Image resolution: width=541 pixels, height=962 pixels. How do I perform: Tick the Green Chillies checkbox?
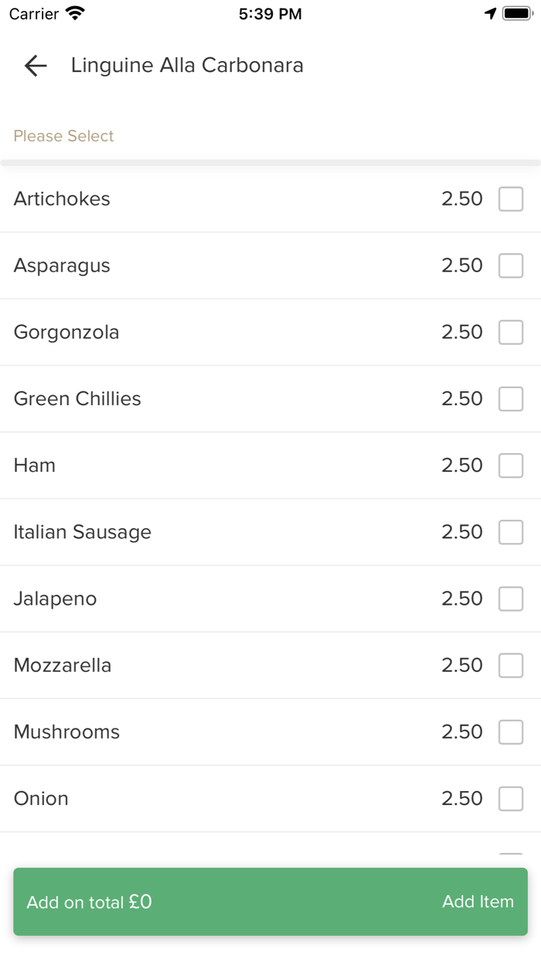pos(510,398)
